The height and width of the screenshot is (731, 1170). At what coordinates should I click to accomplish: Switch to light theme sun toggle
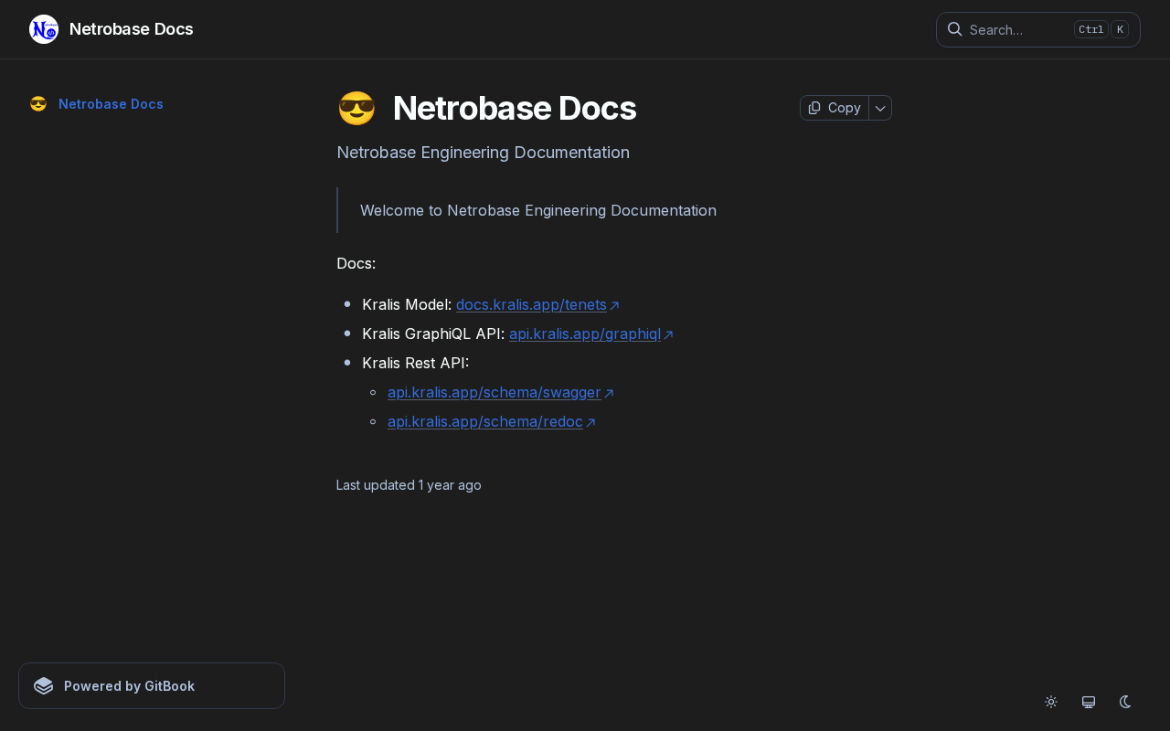coord(1051,702)
